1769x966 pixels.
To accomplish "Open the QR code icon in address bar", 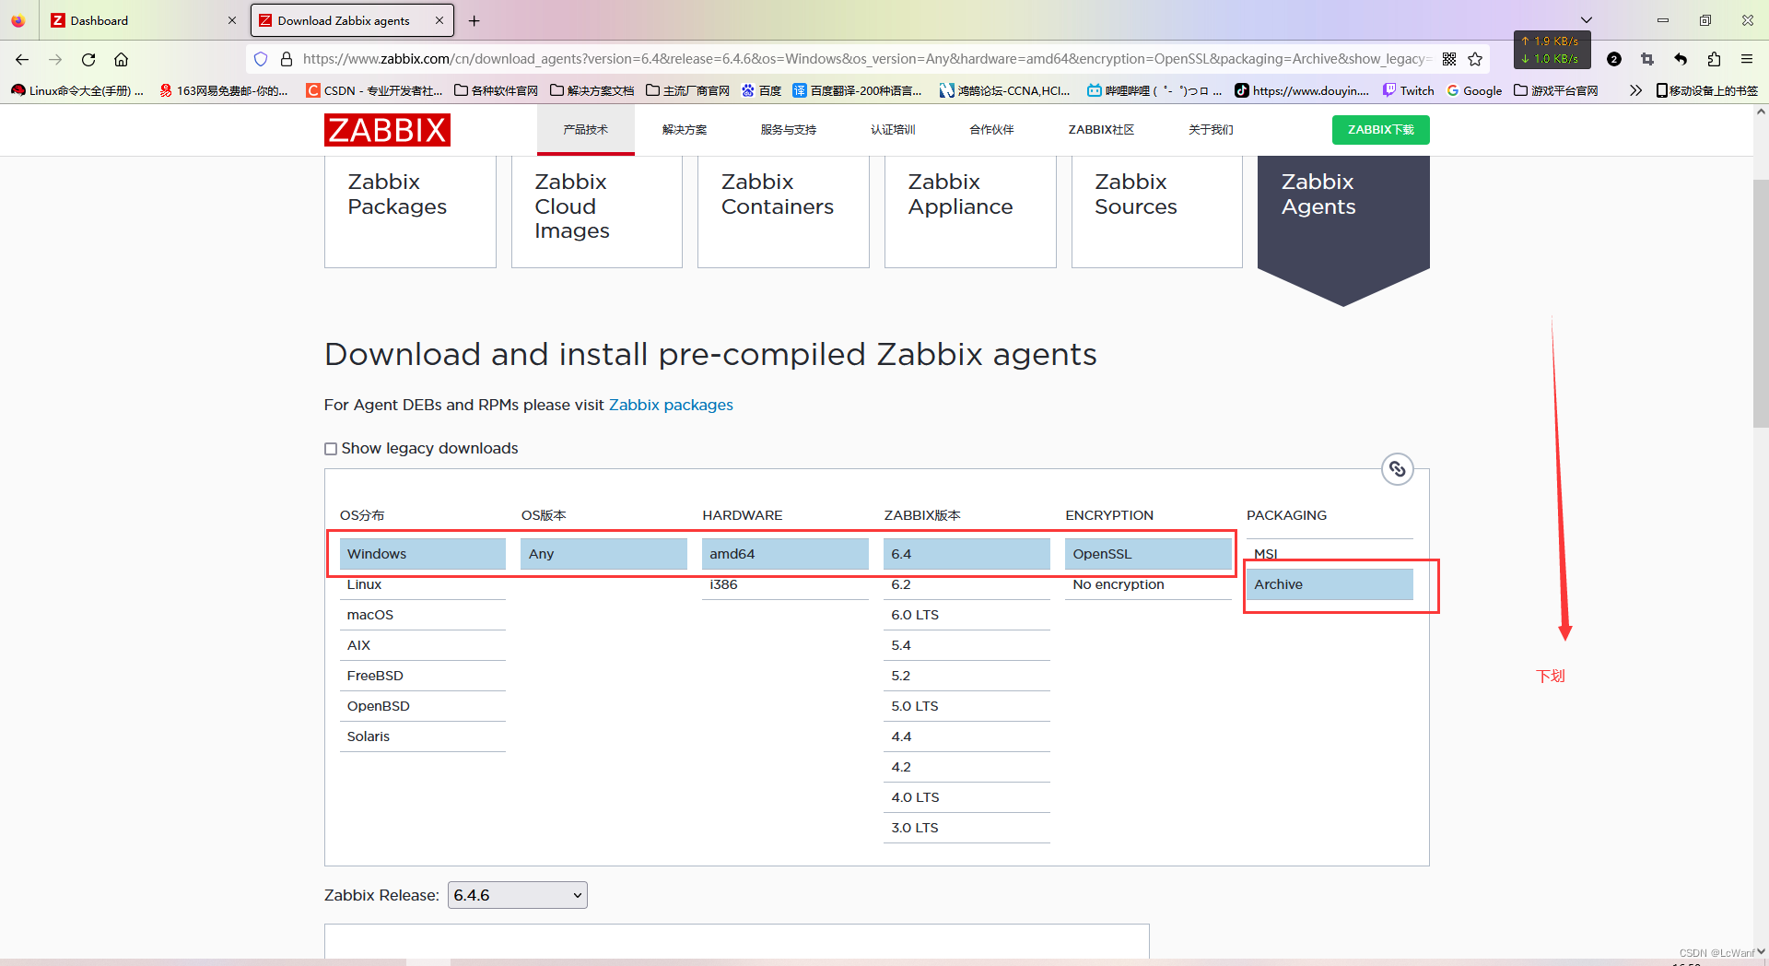I will pyautogui.click(x=1449, y=59).
